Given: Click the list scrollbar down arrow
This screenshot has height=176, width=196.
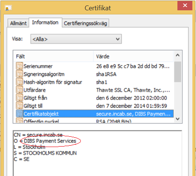Looking at the screenshot, I should pyautogui.click(x=178, y=119).
